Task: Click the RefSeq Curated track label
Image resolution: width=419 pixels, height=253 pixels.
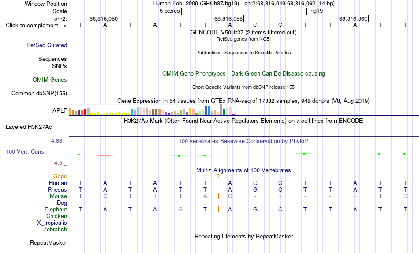Action: point(46,45)
